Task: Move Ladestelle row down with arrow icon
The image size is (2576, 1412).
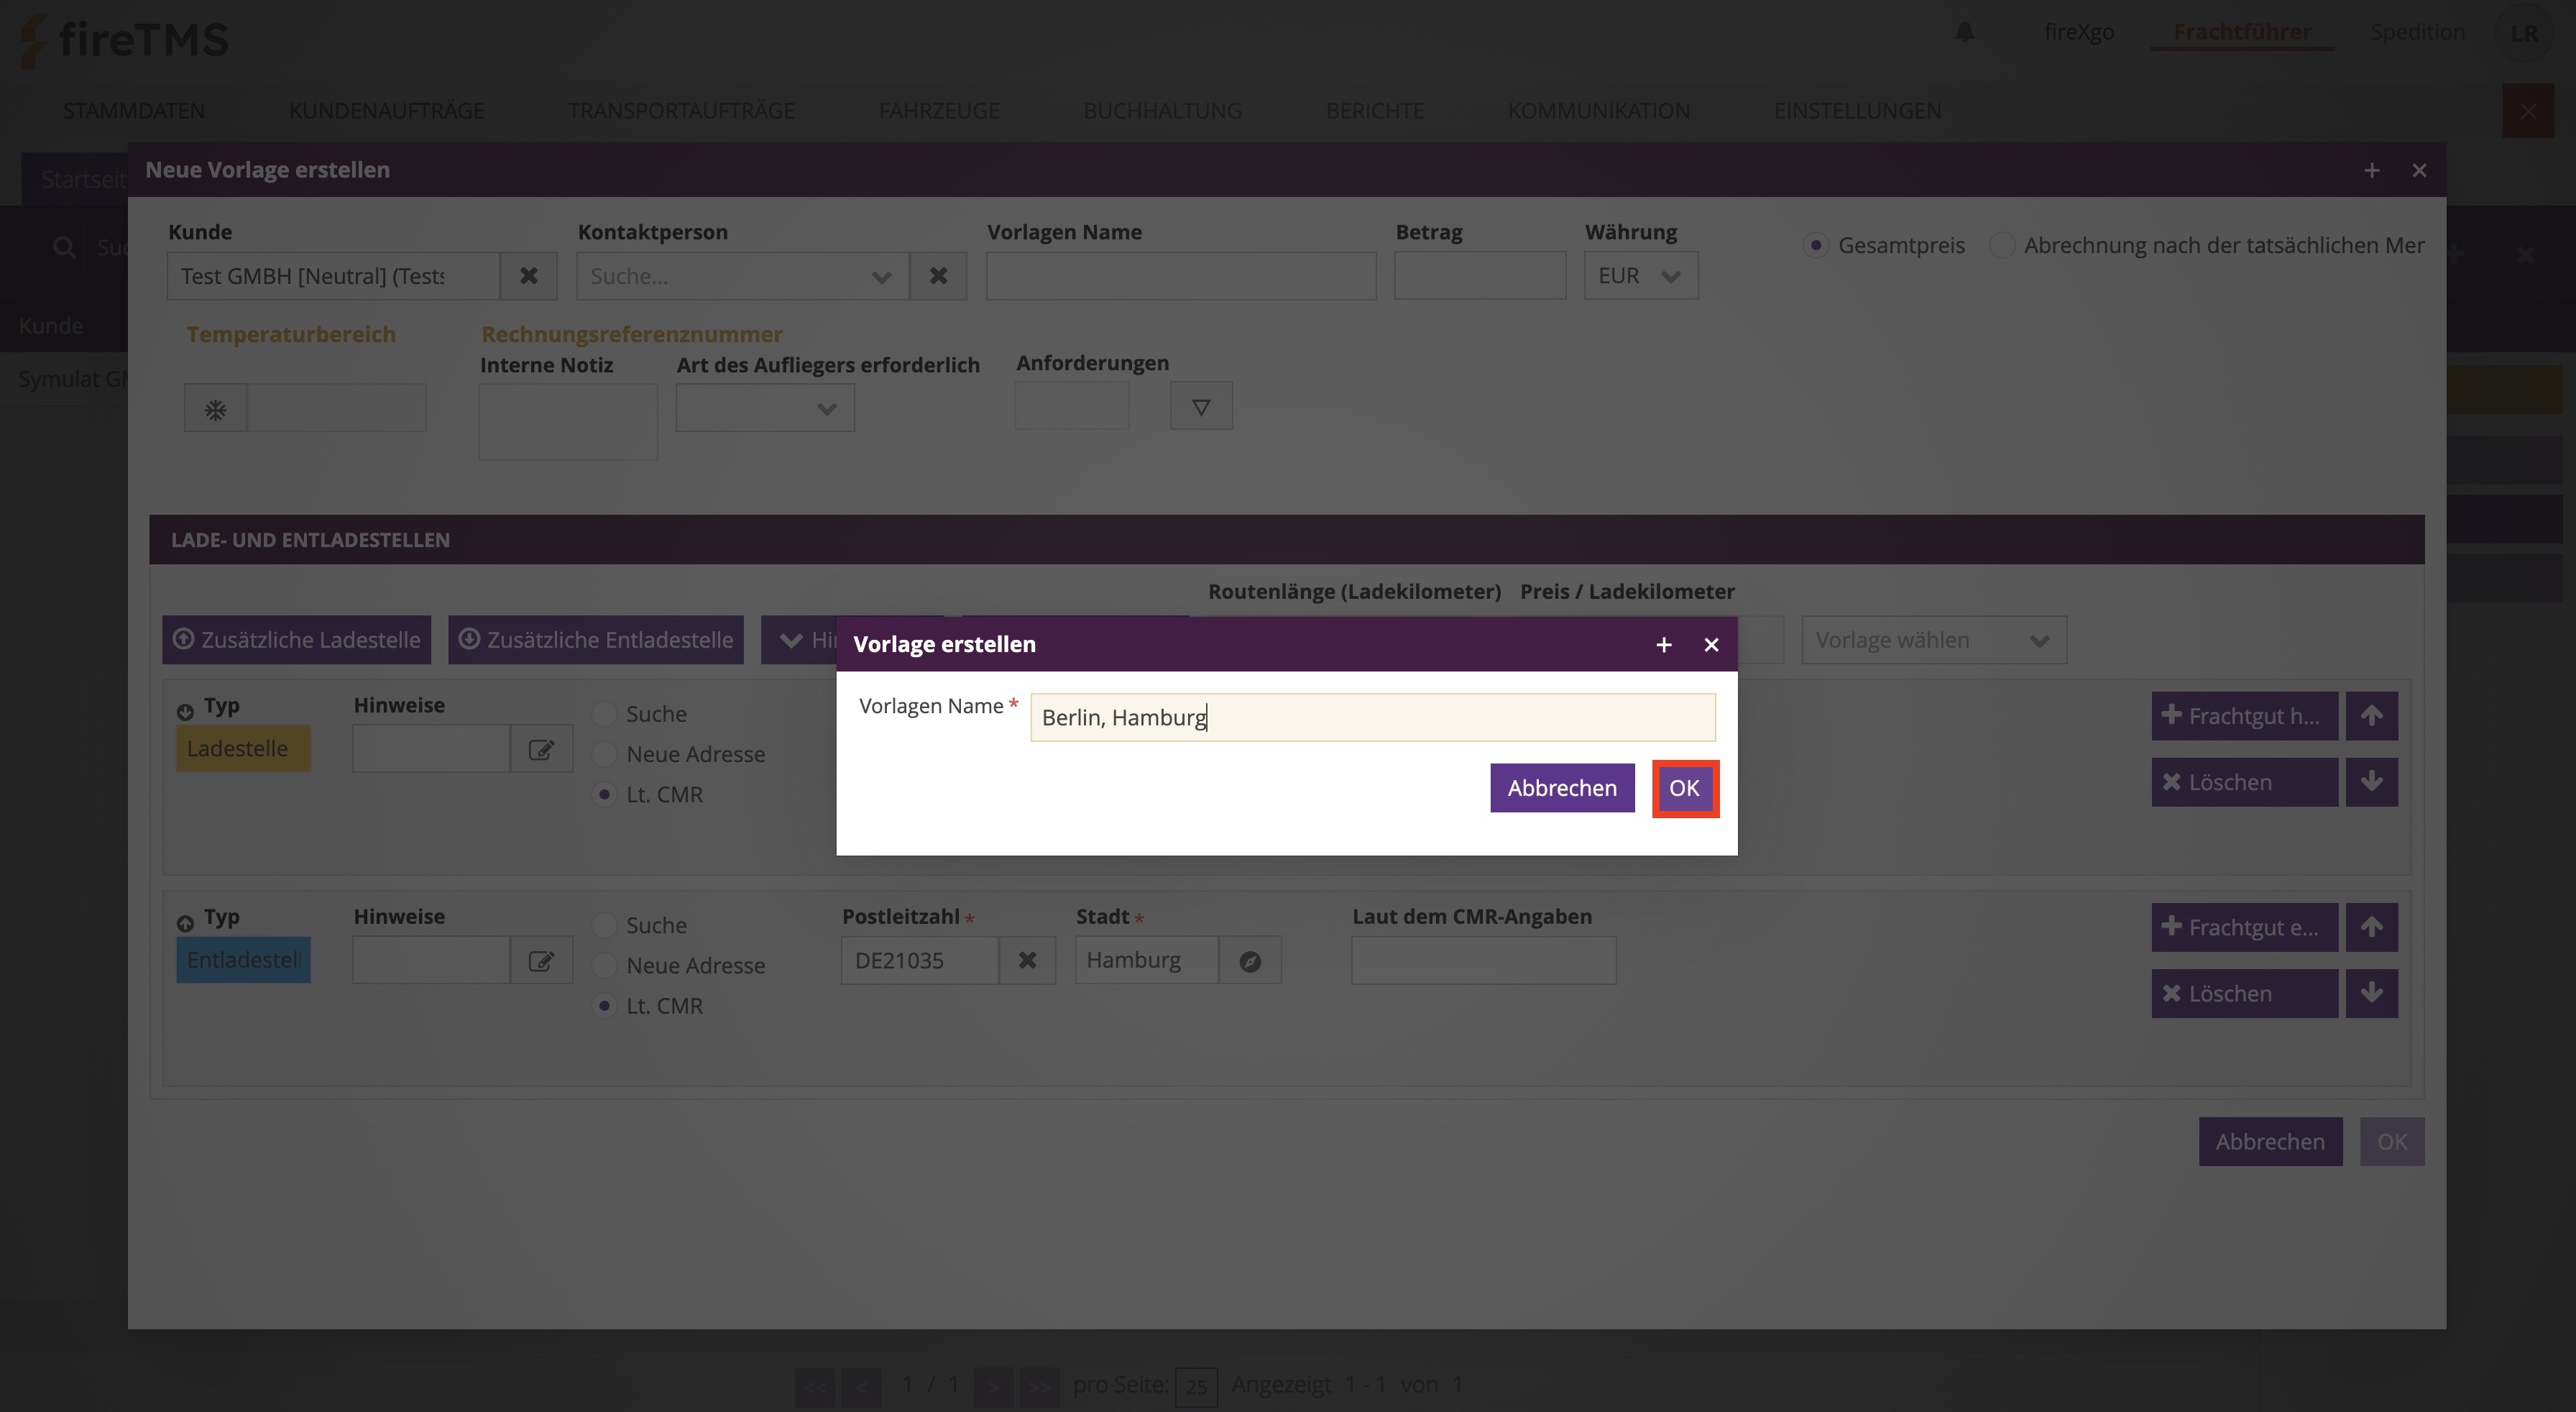Action: [2372, 782]
